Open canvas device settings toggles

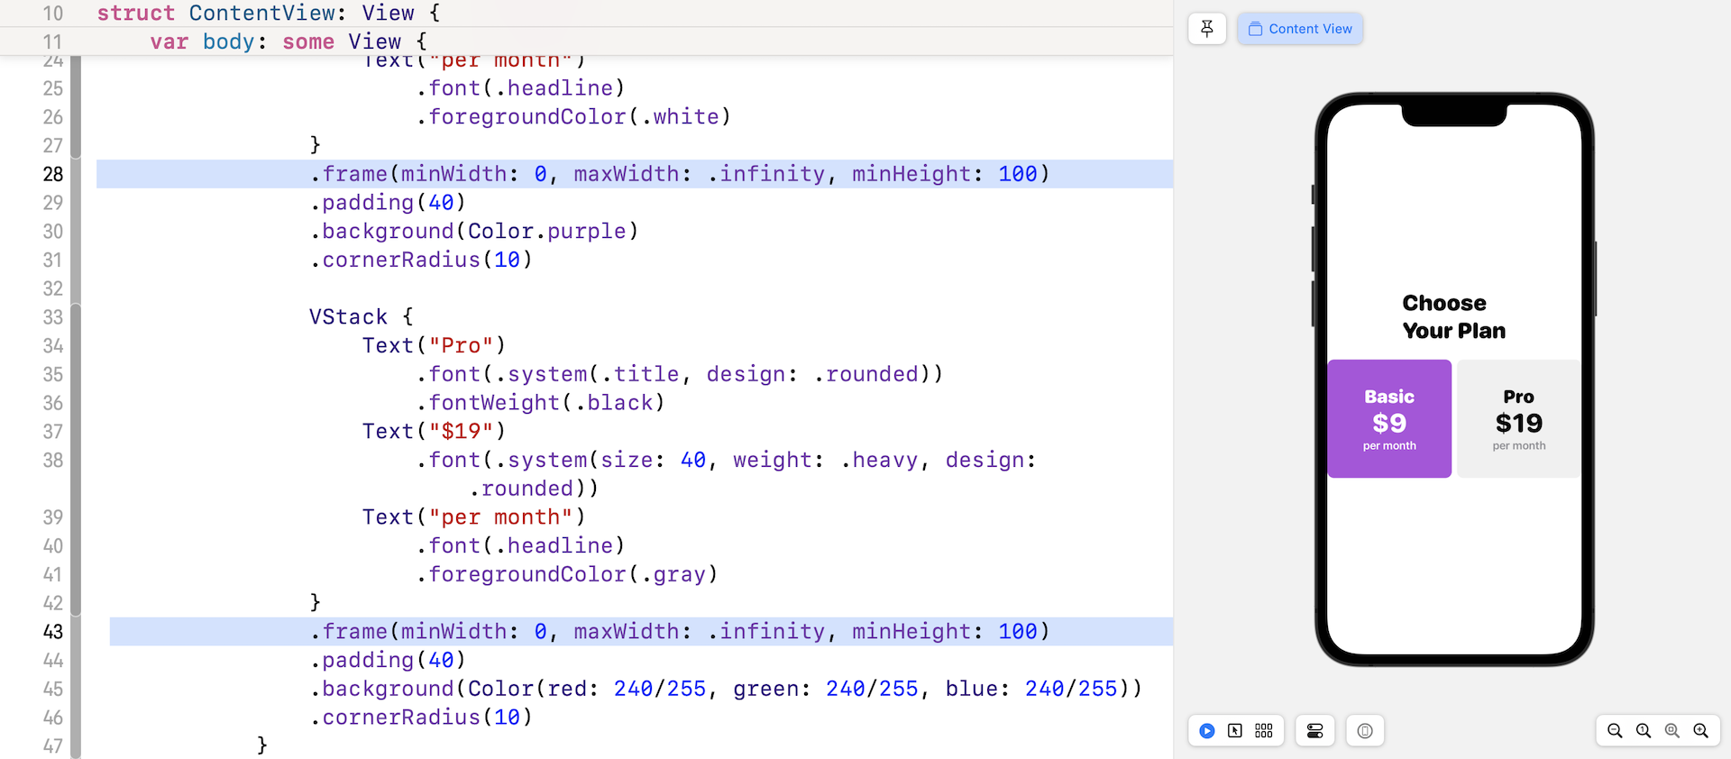pyautogui.click(x=1314, y=731)
